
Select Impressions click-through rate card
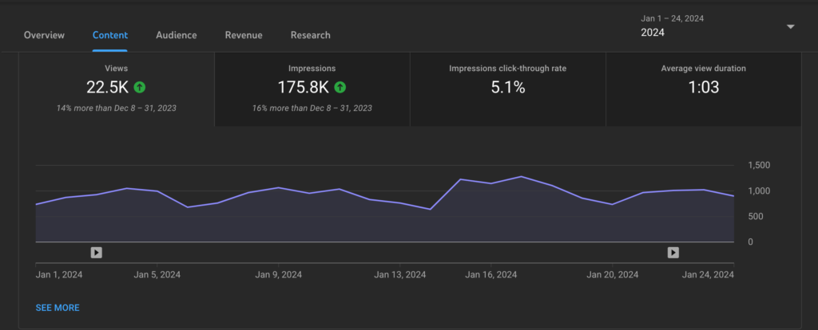[x=507, y=89]
